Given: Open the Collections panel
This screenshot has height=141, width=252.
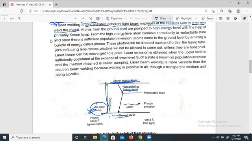Looking at the screenshot, I should 230,11.
